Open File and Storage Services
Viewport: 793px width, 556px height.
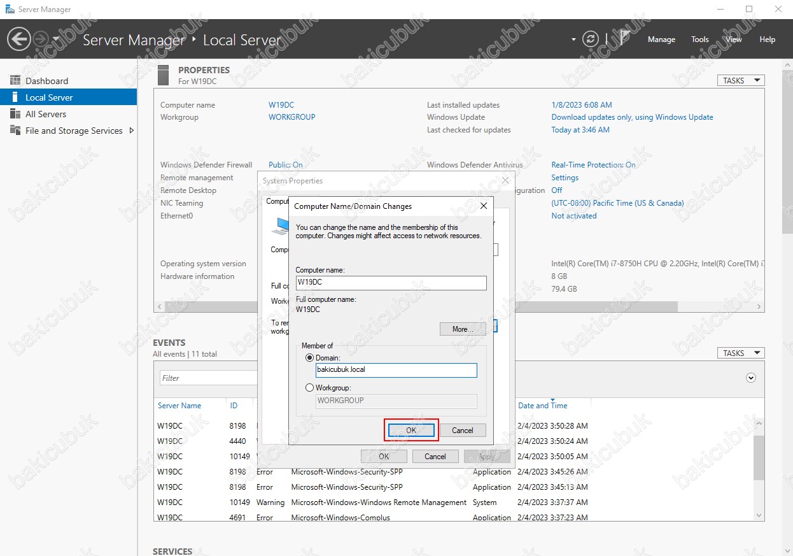(x=68, y=131)
